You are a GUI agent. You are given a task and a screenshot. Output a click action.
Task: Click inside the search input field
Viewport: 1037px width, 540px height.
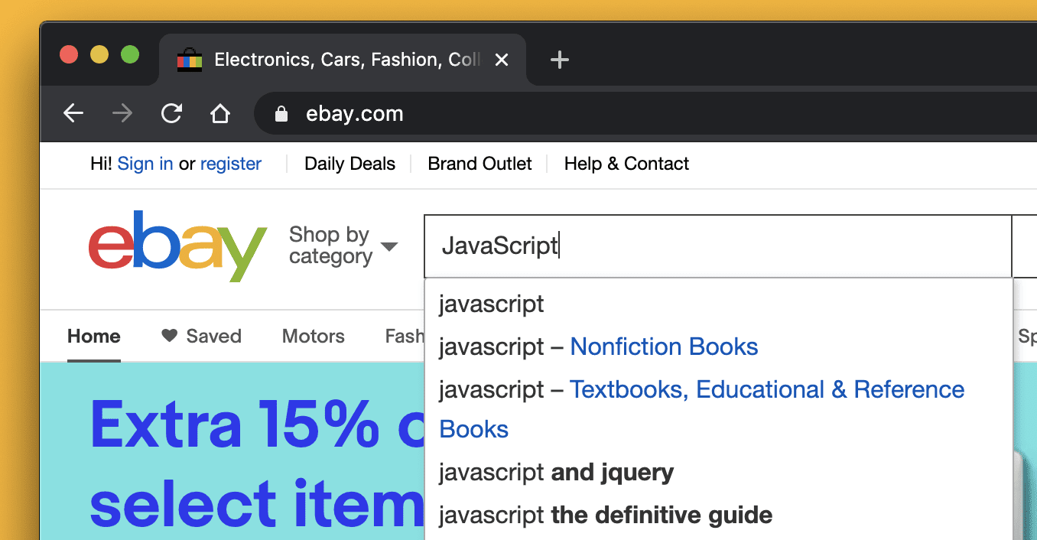pos(688,245)
